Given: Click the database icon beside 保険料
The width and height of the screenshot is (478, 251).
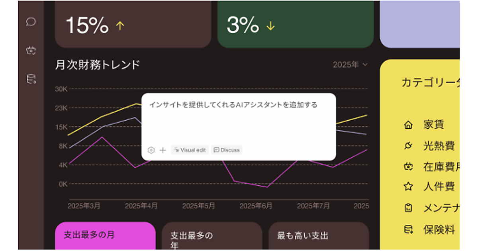Looking at the screenshot, I should 408,229.
